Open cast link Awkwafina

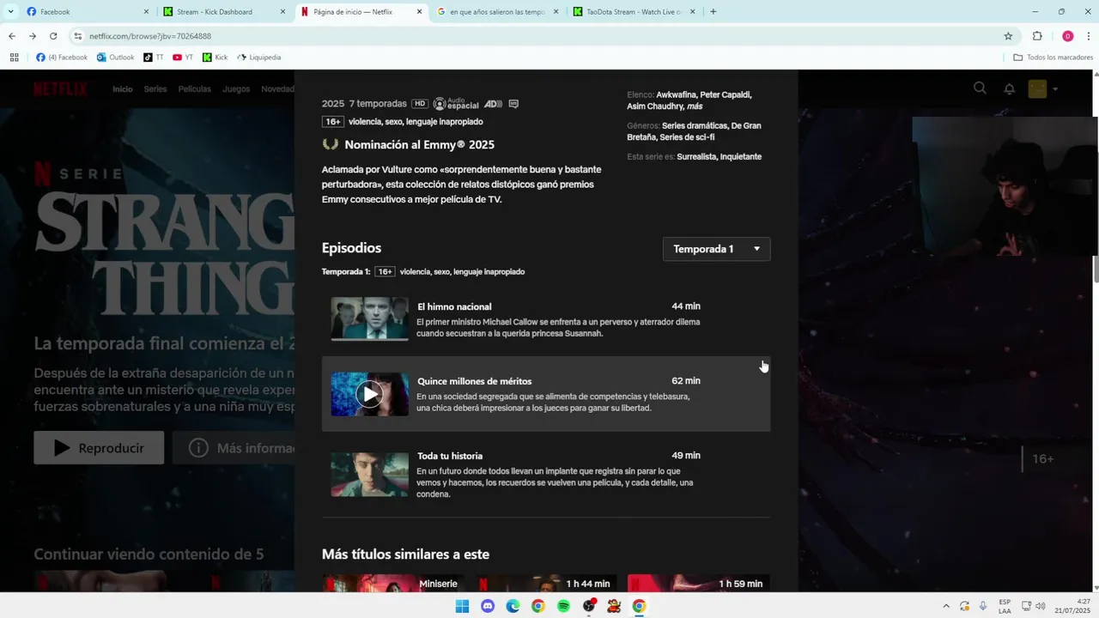click(x=676, y=94)
